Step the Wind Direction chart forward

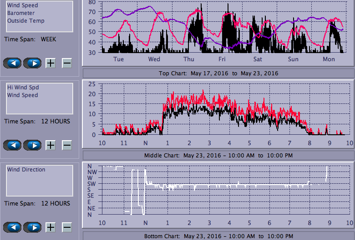coord(32,227)
